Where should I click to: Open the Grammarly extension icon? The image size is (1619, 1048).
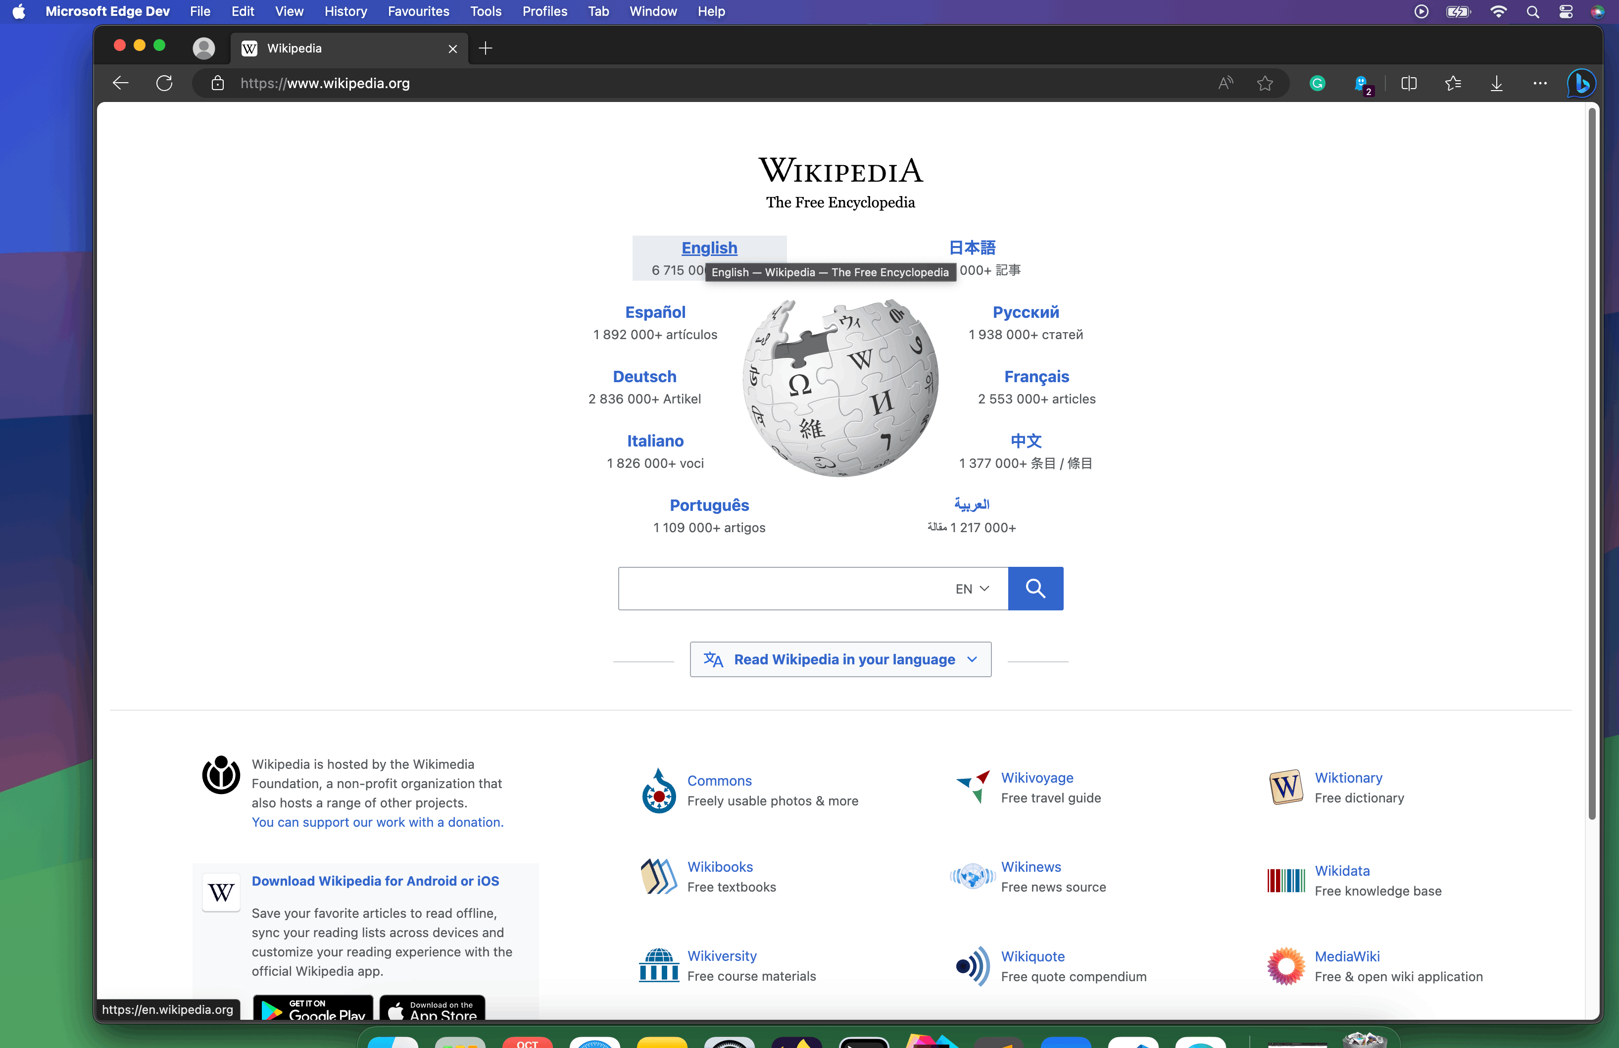tap(1317, 83)
